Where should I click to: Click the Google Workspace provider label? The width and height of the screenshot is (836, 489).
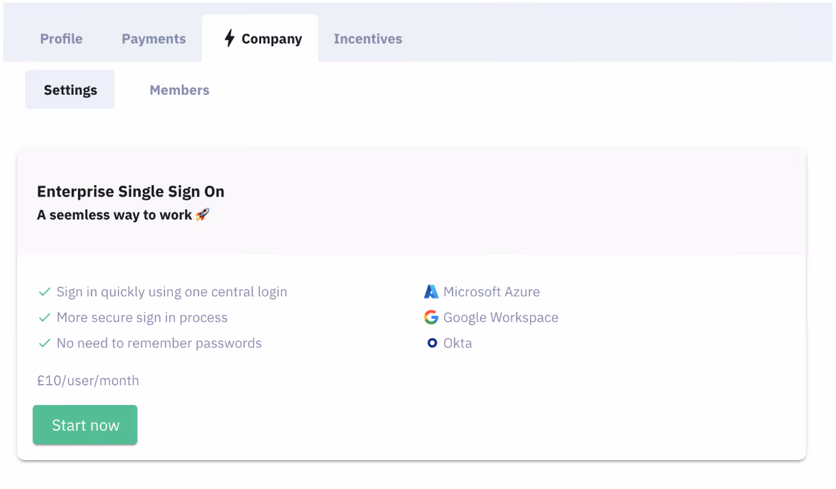(501, 317)
